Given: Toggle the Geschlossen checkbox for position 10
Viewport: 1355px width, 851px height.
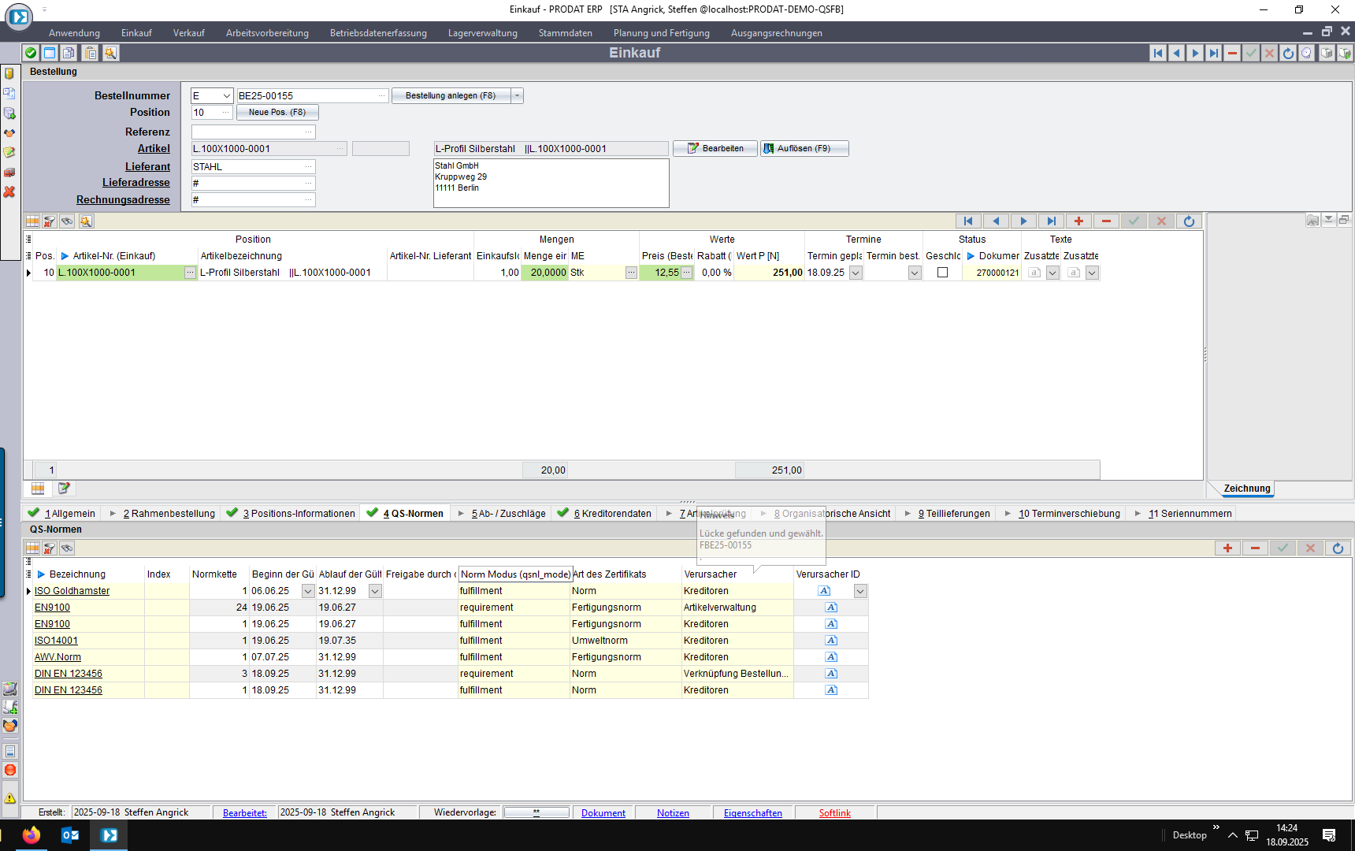Looking at the screenshot, I should [x=942, y=273].
